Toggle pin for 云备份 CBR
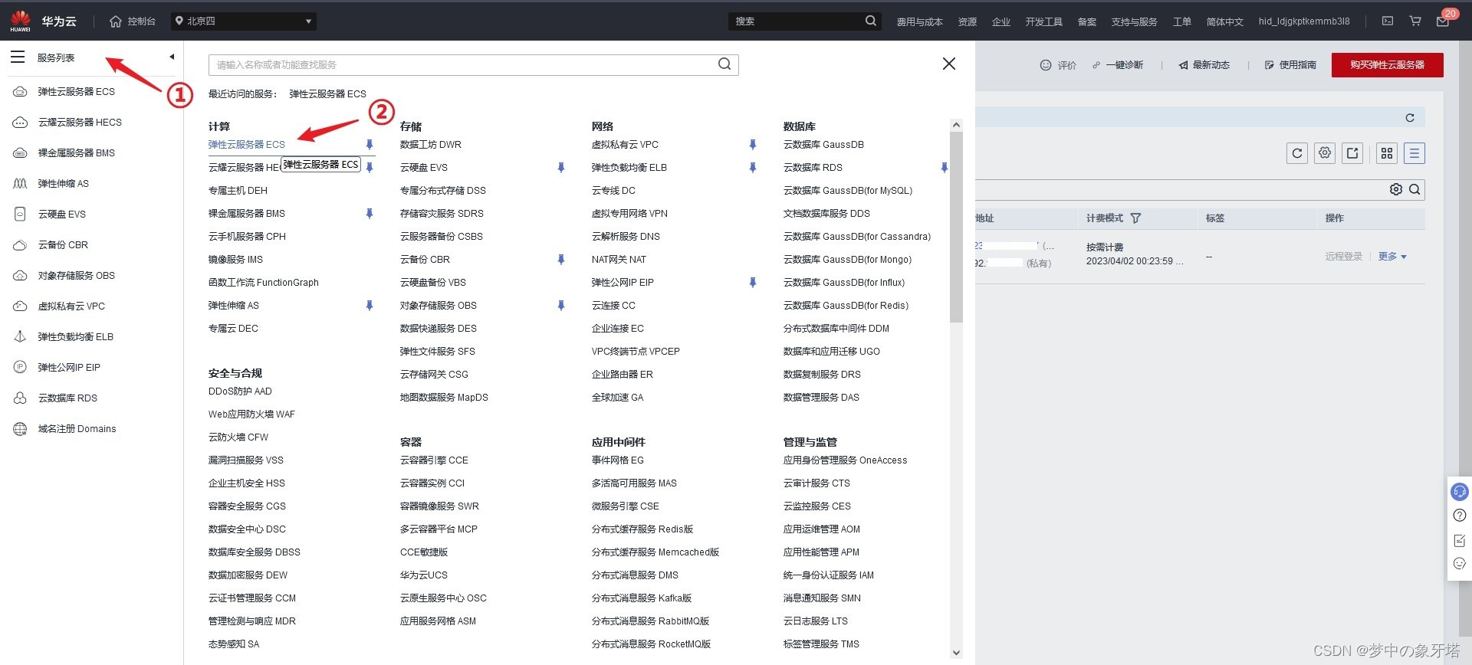1472x665 pixels. pos(561,260)
